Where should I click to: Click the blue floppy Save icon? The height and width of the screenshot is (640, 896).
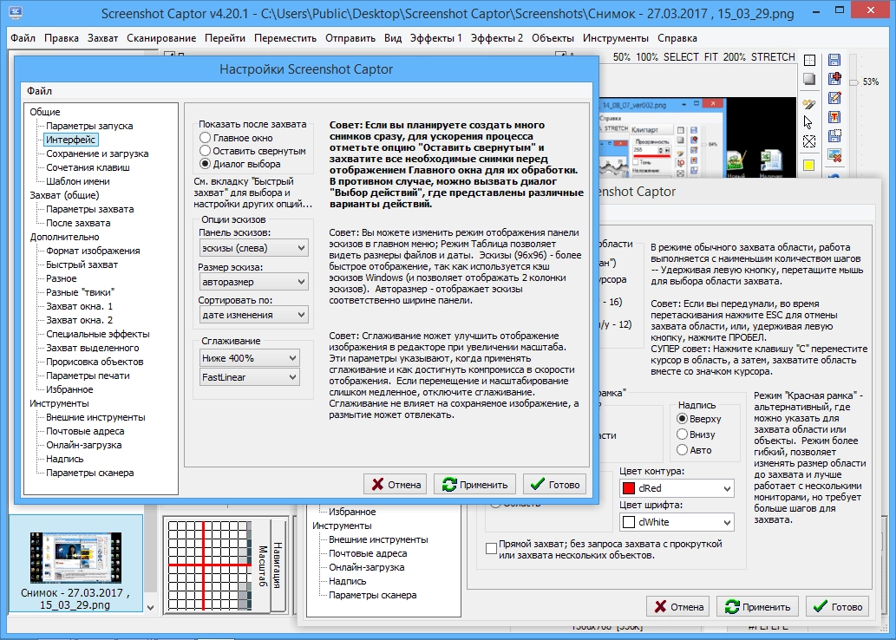click(834, 60)
